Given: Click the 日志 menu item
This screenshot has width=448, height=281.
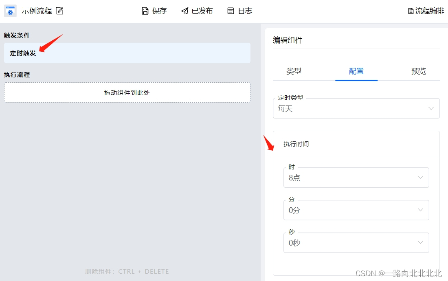Looking at the screenshot, I should (x=239, y=11).
